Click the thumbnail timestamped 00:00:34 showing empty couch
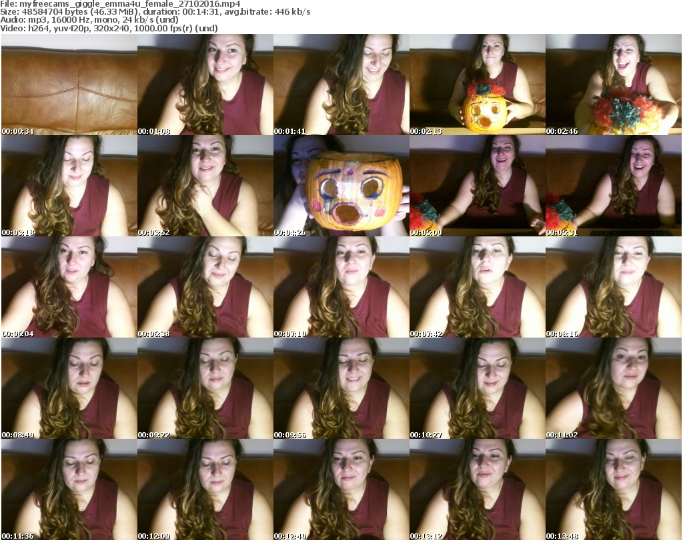 click(69, 85)
